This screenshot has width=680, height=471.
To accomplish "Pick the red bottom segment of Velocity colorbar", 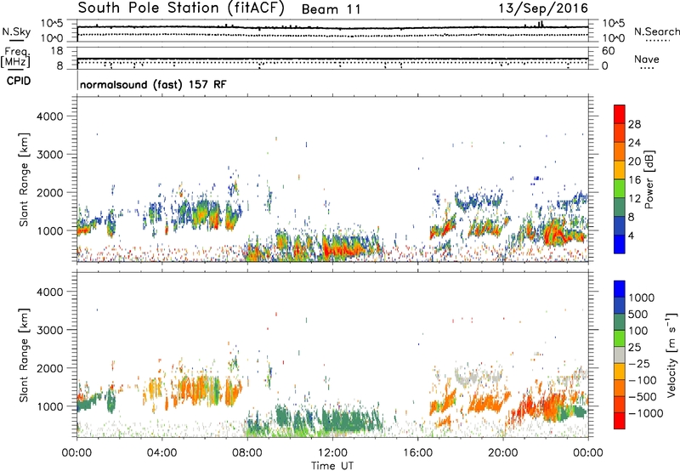I will click(x=620, y=421).
